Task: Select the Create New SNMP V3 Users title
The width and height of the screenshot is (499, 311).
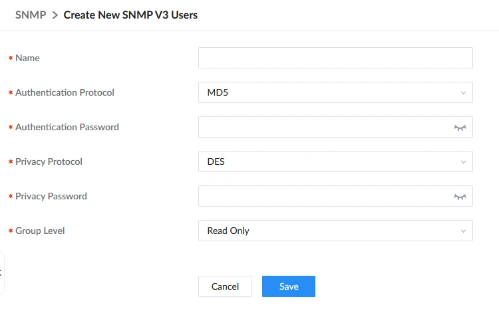Action: click(130, 15)
